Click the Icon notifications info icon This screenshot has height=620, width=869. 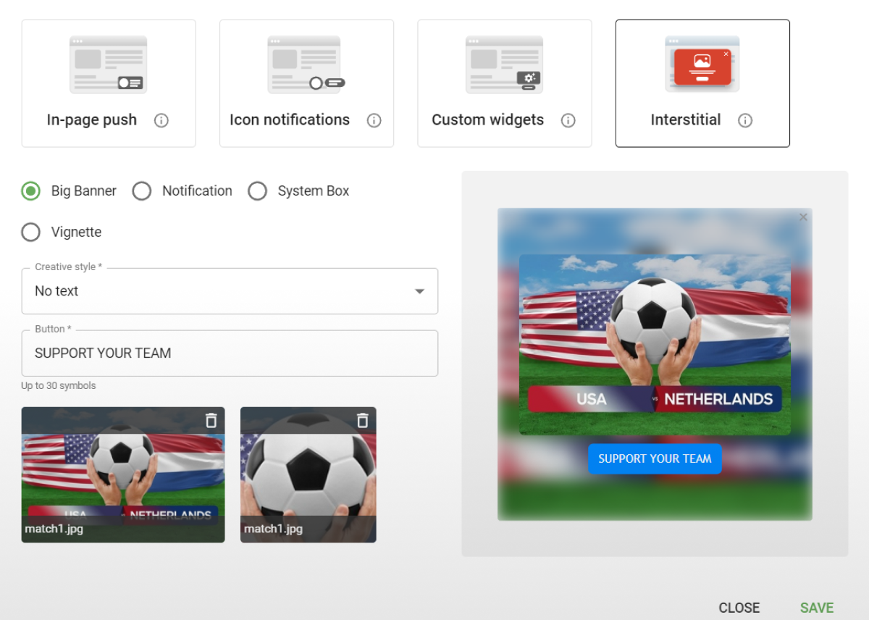click(374, 120)
